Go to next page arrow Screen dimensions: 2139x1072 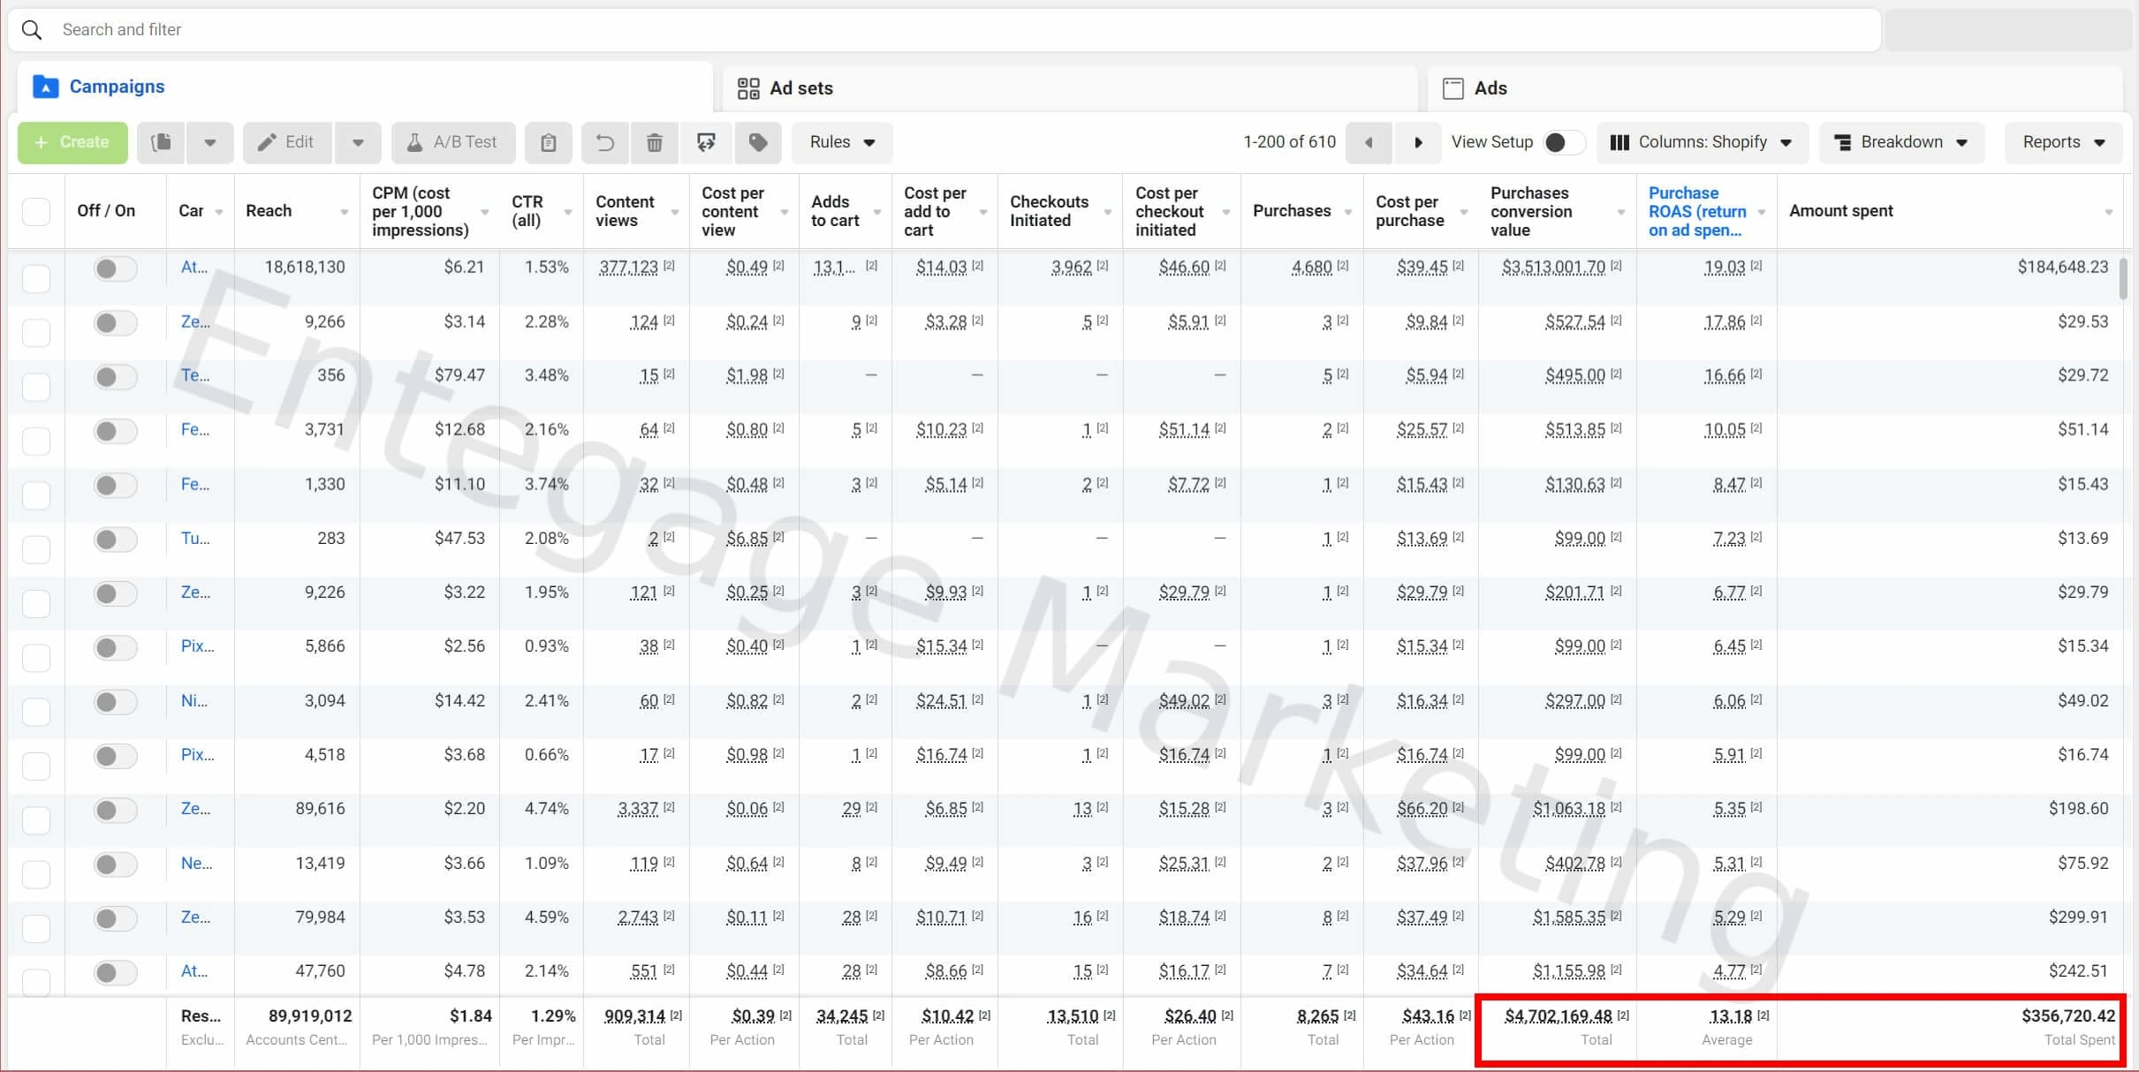pos(1418,142)
